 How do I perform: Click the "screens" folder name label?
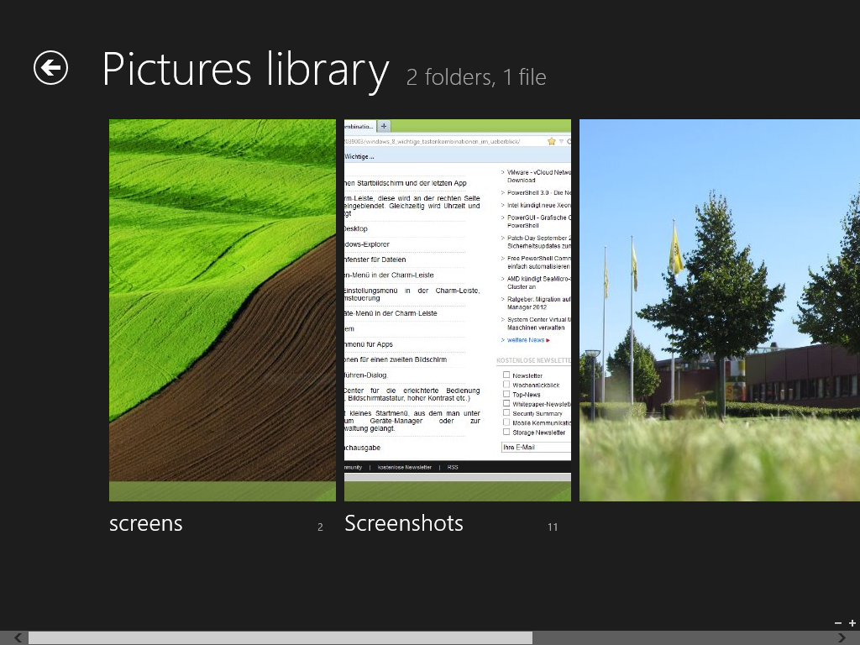pos(146,523)
